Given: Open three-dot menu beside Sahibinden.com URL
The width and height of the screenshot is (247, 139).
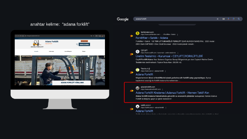Looking at the screenshot, I should [178, 35].
